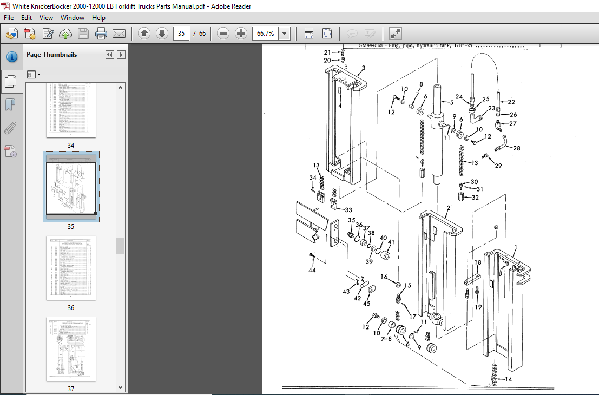The image size is (599, 395).
Task: Click the Save file to cloud icon
Action: pos(65,34)
